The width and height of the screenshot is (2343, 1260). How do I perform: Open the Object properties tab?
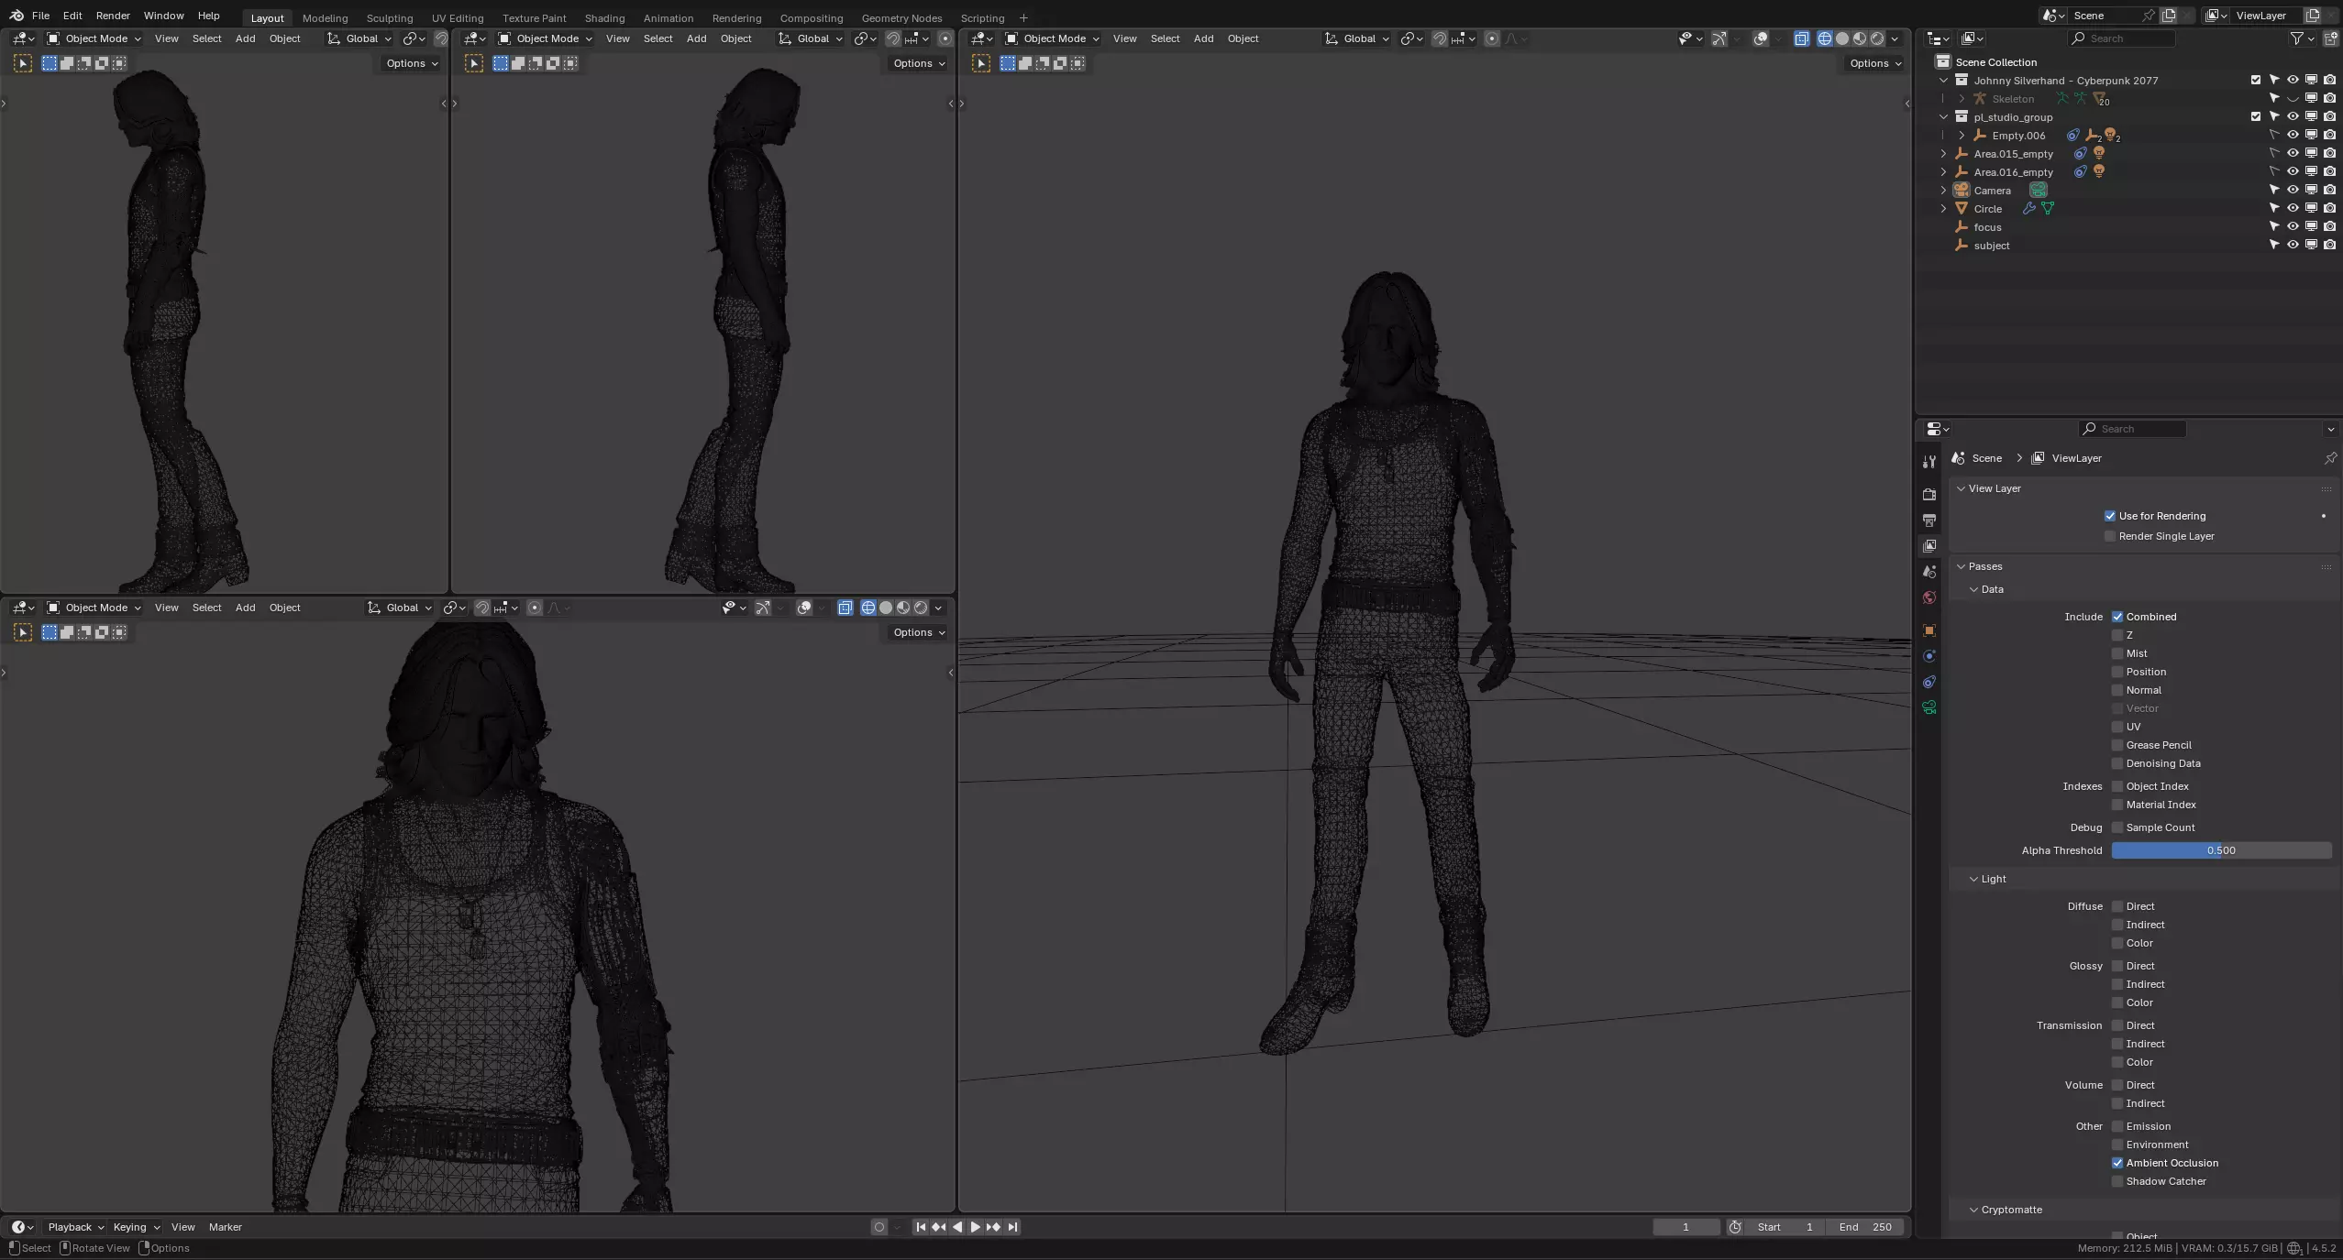(x=1929, y=630)
